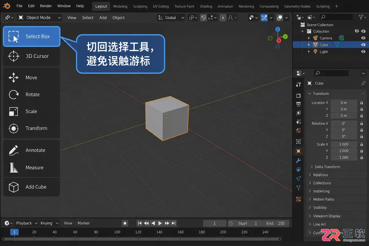Screen dimensions: 369x246
Task: Switch to the Scale tool
Action: 32,111
